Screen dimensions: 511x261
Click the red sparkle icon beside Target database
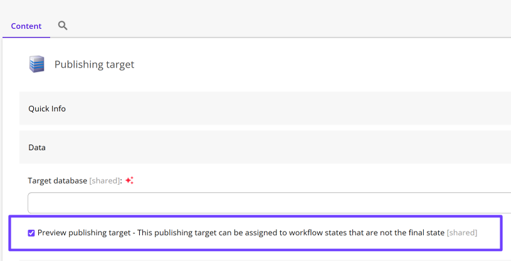[129, 181]
